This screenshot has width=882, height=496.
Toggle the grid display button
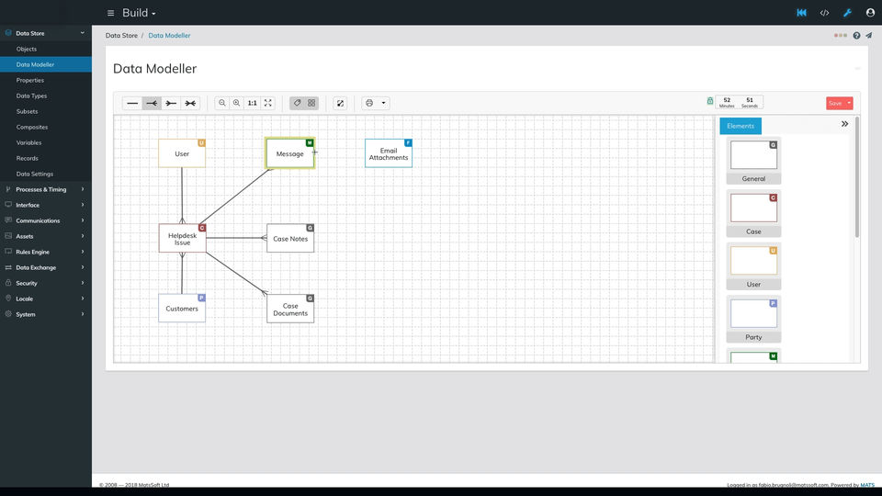311,104
